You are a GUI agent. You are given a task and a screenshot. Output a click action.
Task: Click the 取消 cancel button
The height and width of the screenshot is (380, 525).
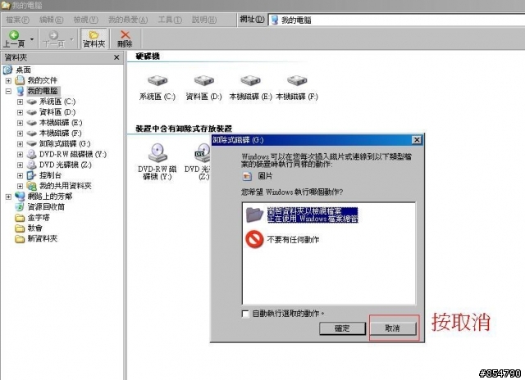click(392, 328)
